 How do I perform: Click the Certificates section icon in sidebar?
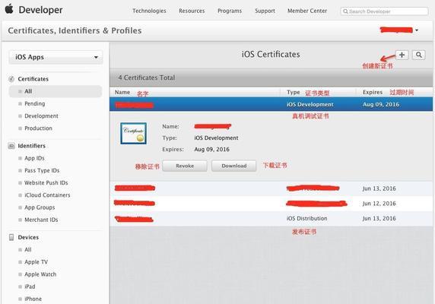11,79
